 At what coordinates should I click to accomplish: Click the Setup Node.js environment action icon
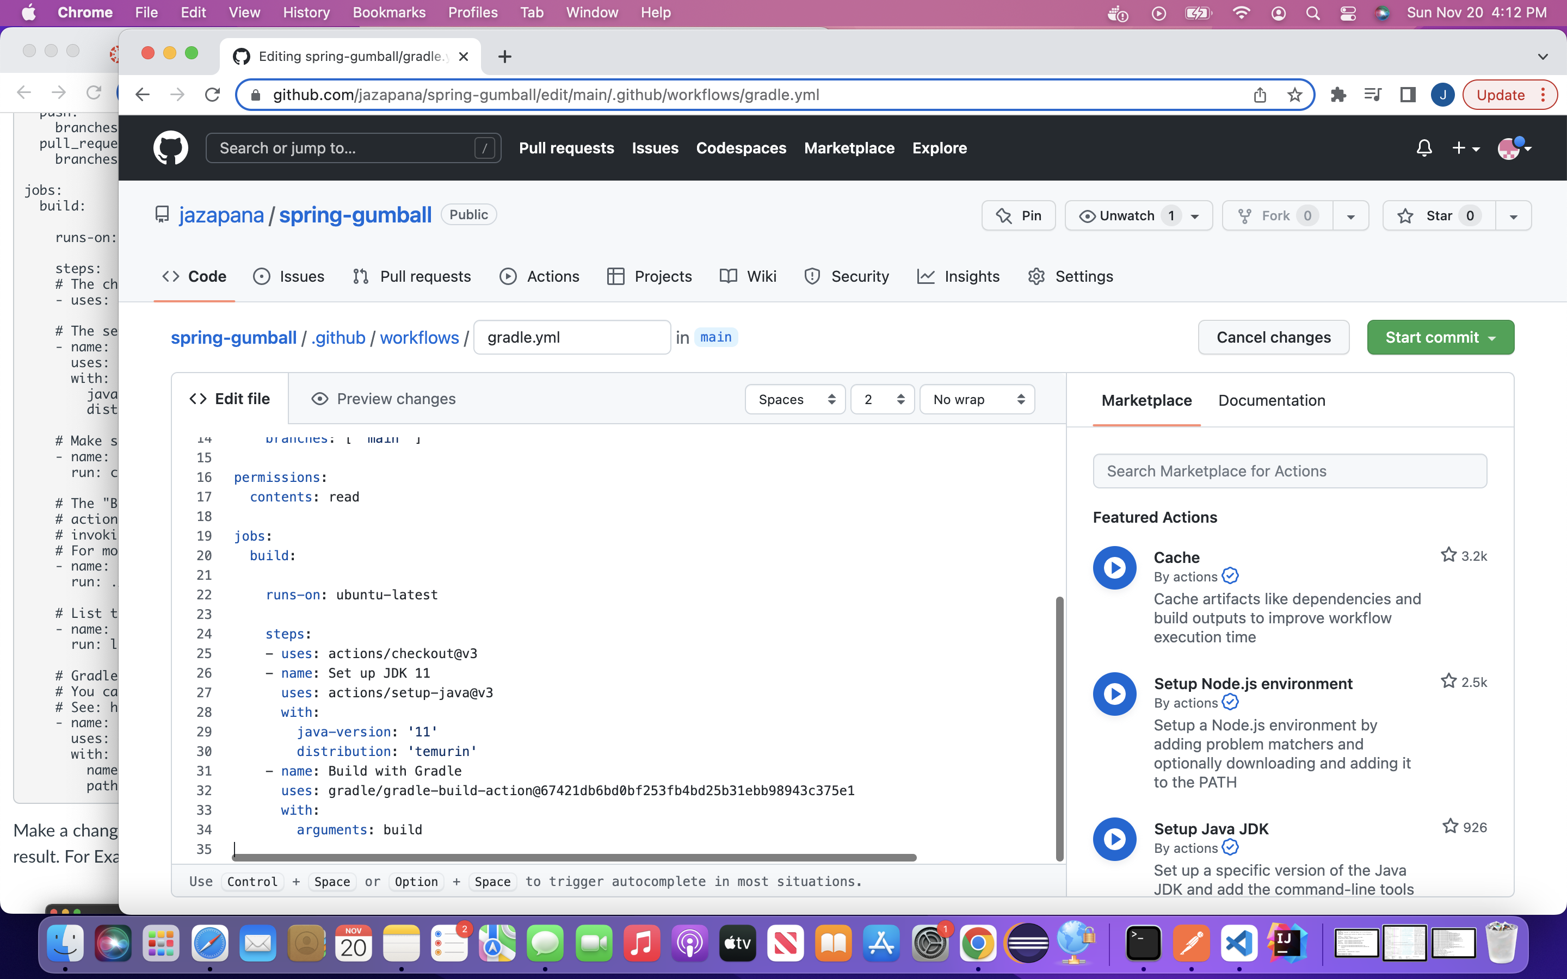tap(1114, 693)
